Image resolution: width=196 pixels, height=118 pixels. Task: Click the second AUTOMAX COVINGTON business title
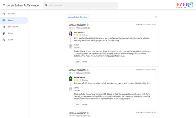(77, 70)
